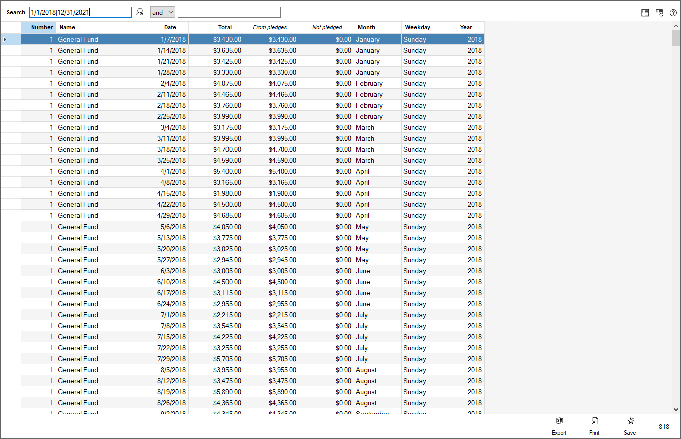Export the list to Excel
Image resolution: width=681 pixels, height=439 pixels.
click(559, 425)
